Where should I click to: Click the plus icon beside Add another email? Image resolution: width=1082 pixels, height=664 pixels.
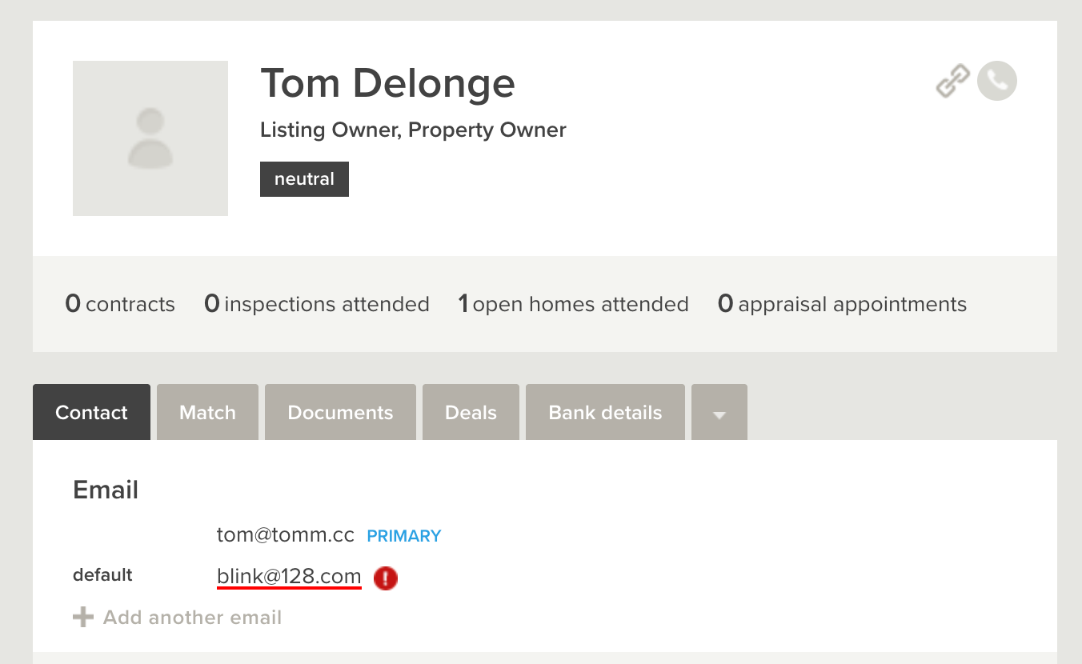coord(83,618)
